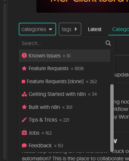This screenshot has width=129, height=161.
Task: Click the Jobs briefcase icon
Action: 24,133
